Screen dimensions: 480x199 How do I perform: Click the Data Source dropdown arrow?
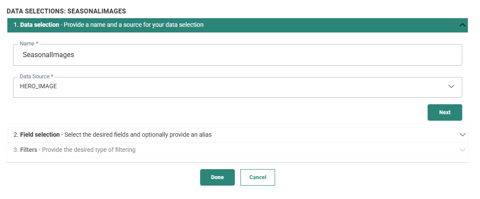pyautogui.click(x=451, y=87)
